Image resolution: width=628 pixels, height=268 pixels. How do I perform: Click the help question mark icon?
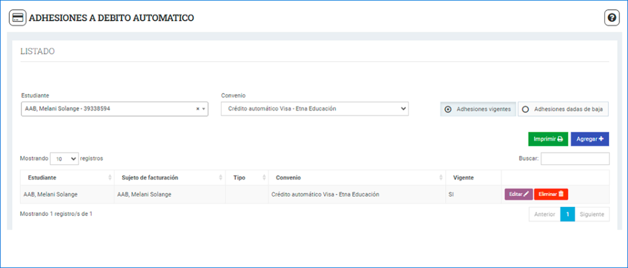[611, 18]
